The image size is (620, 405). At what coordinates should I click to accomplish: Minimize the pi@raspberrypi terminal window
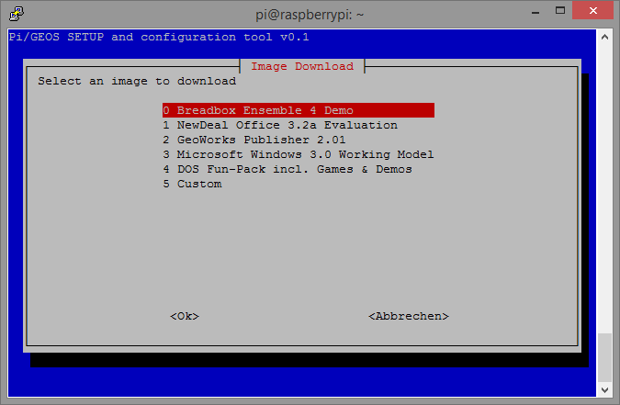[535, 11]
